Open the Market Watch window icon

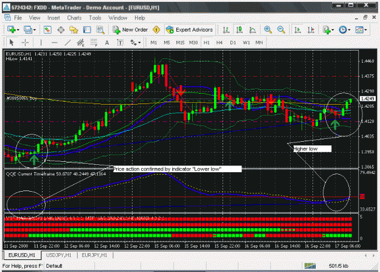pos(47,30)
